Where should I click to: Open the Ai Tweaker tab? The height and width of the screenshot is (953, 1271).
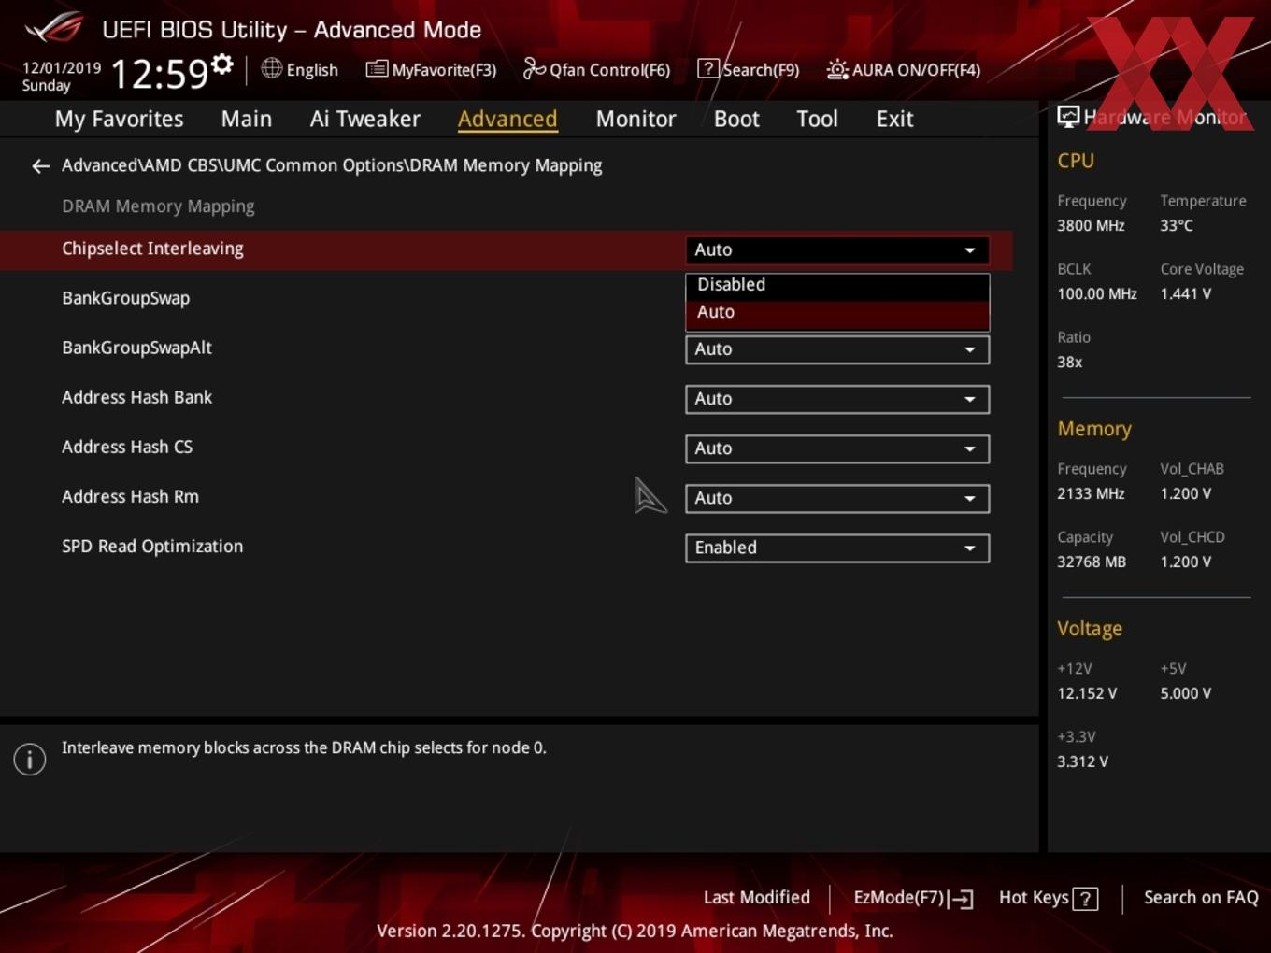365,119
